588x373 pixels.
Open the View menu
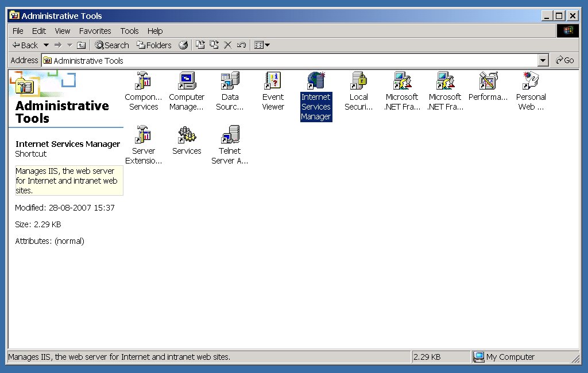pyautogui.click(x=62, y=31)
